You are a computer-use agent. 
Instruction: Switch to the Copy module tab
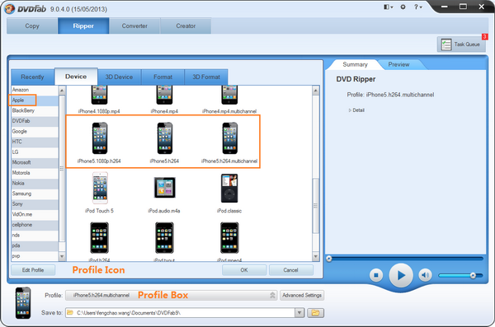32,26
